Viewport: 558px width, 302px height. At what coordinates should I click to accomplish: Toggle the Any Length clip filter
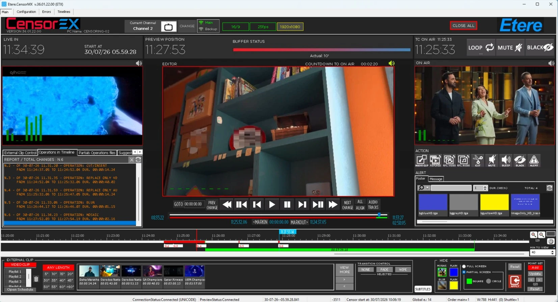tap(58, 267)
